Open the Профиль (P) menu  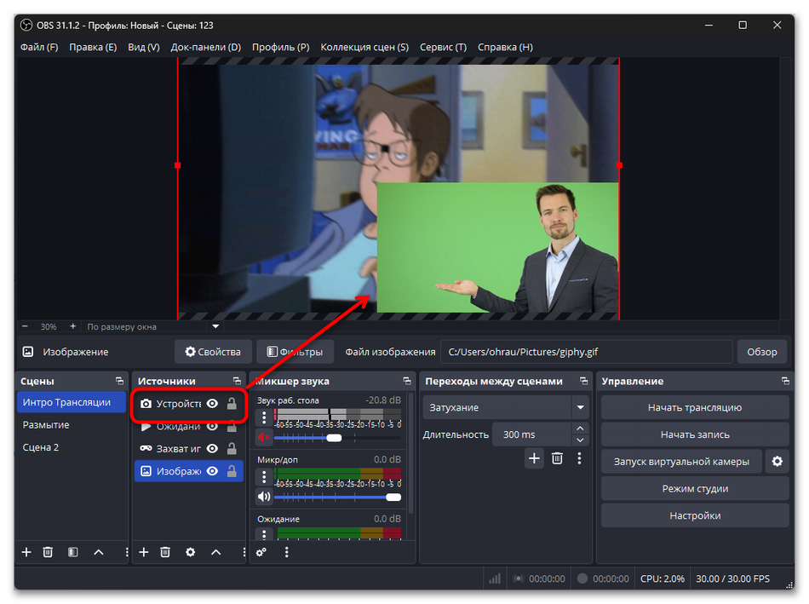point(281,47)
